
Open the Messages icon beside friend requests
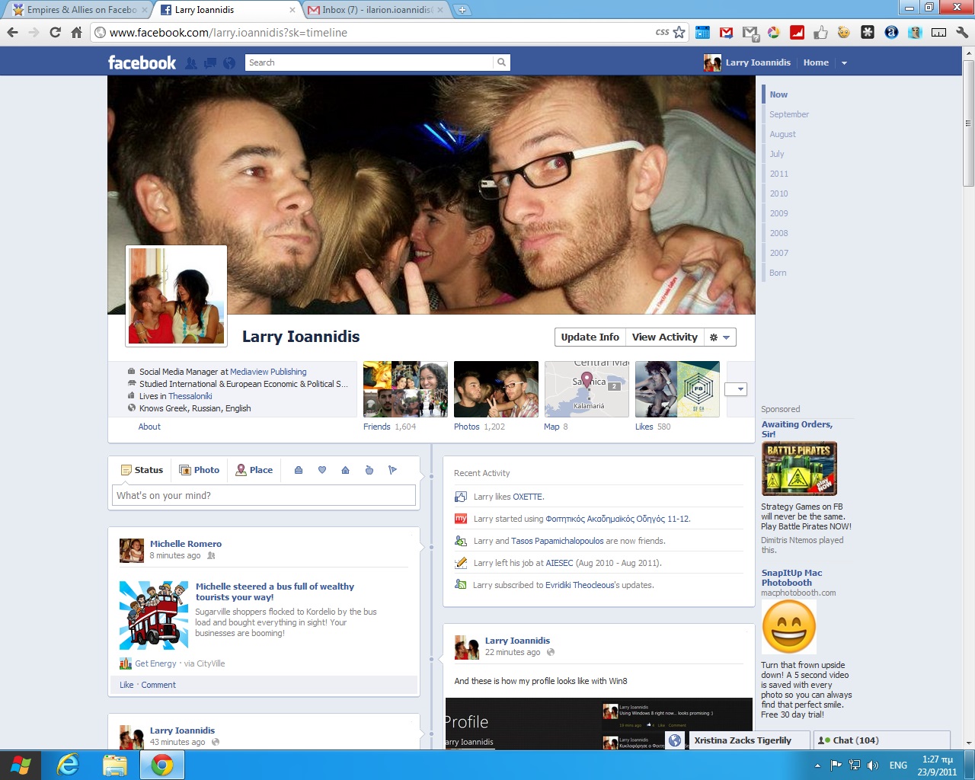pyautogui.click(x=209, y=62)
